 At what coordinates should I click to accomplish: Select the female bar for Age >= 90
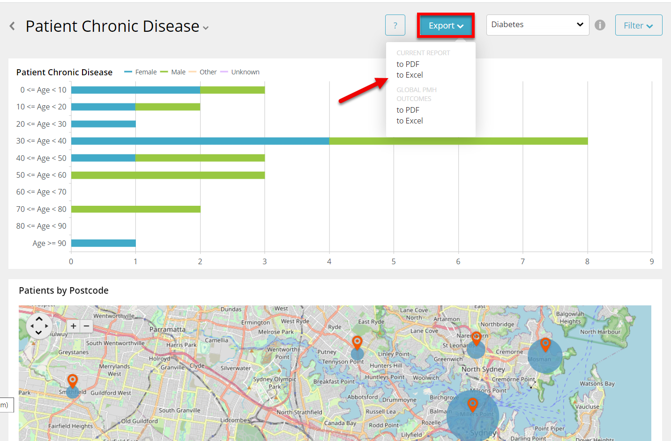click(x=103, y=243)
